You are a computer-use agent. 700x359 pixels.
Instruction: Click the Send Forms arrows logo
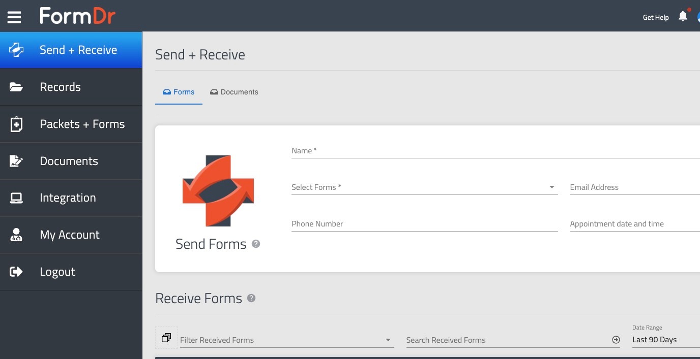click(218, 191)
